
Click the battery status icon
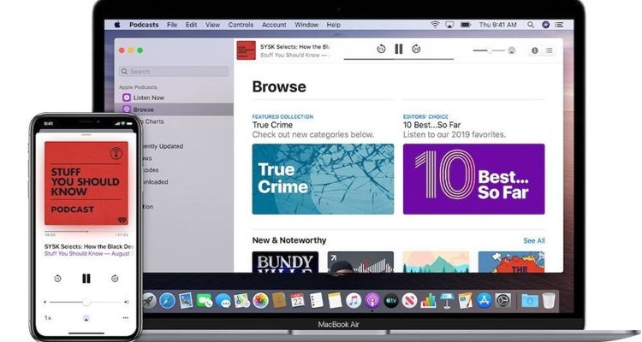(x=466, y=25)
